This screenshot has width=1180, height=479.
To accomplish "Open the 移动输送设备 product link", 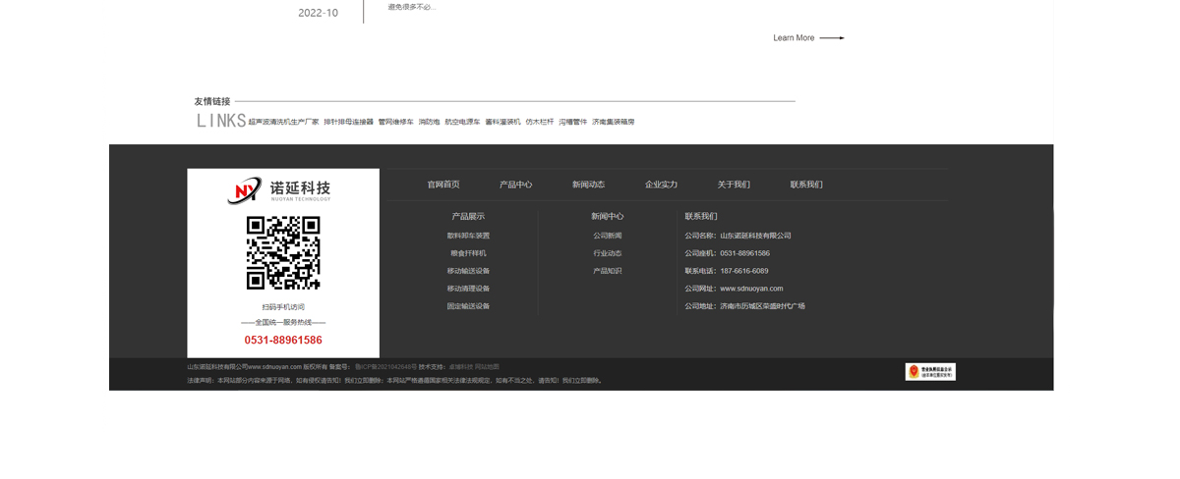I will coord(468,271).
